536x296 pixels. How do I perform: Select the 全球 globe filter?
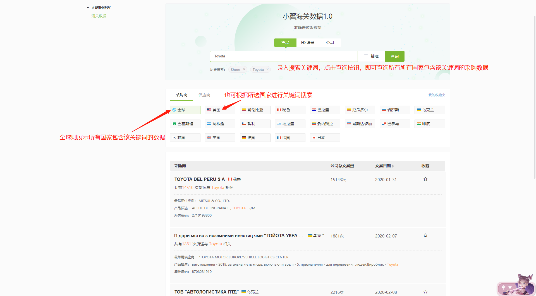(185, 110)
